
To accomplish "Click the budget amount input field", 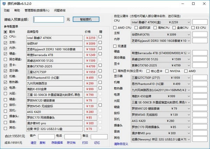I will click(49, 19).
